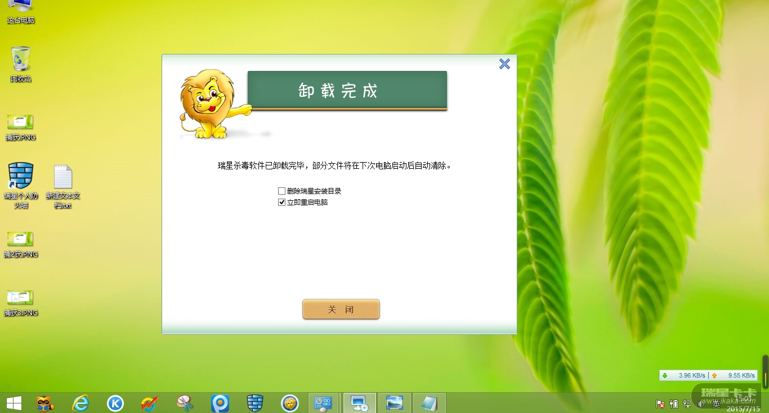Screen dimensions: 769x413
Task: Click the network speed monitor widget
Action: (708, 375)
